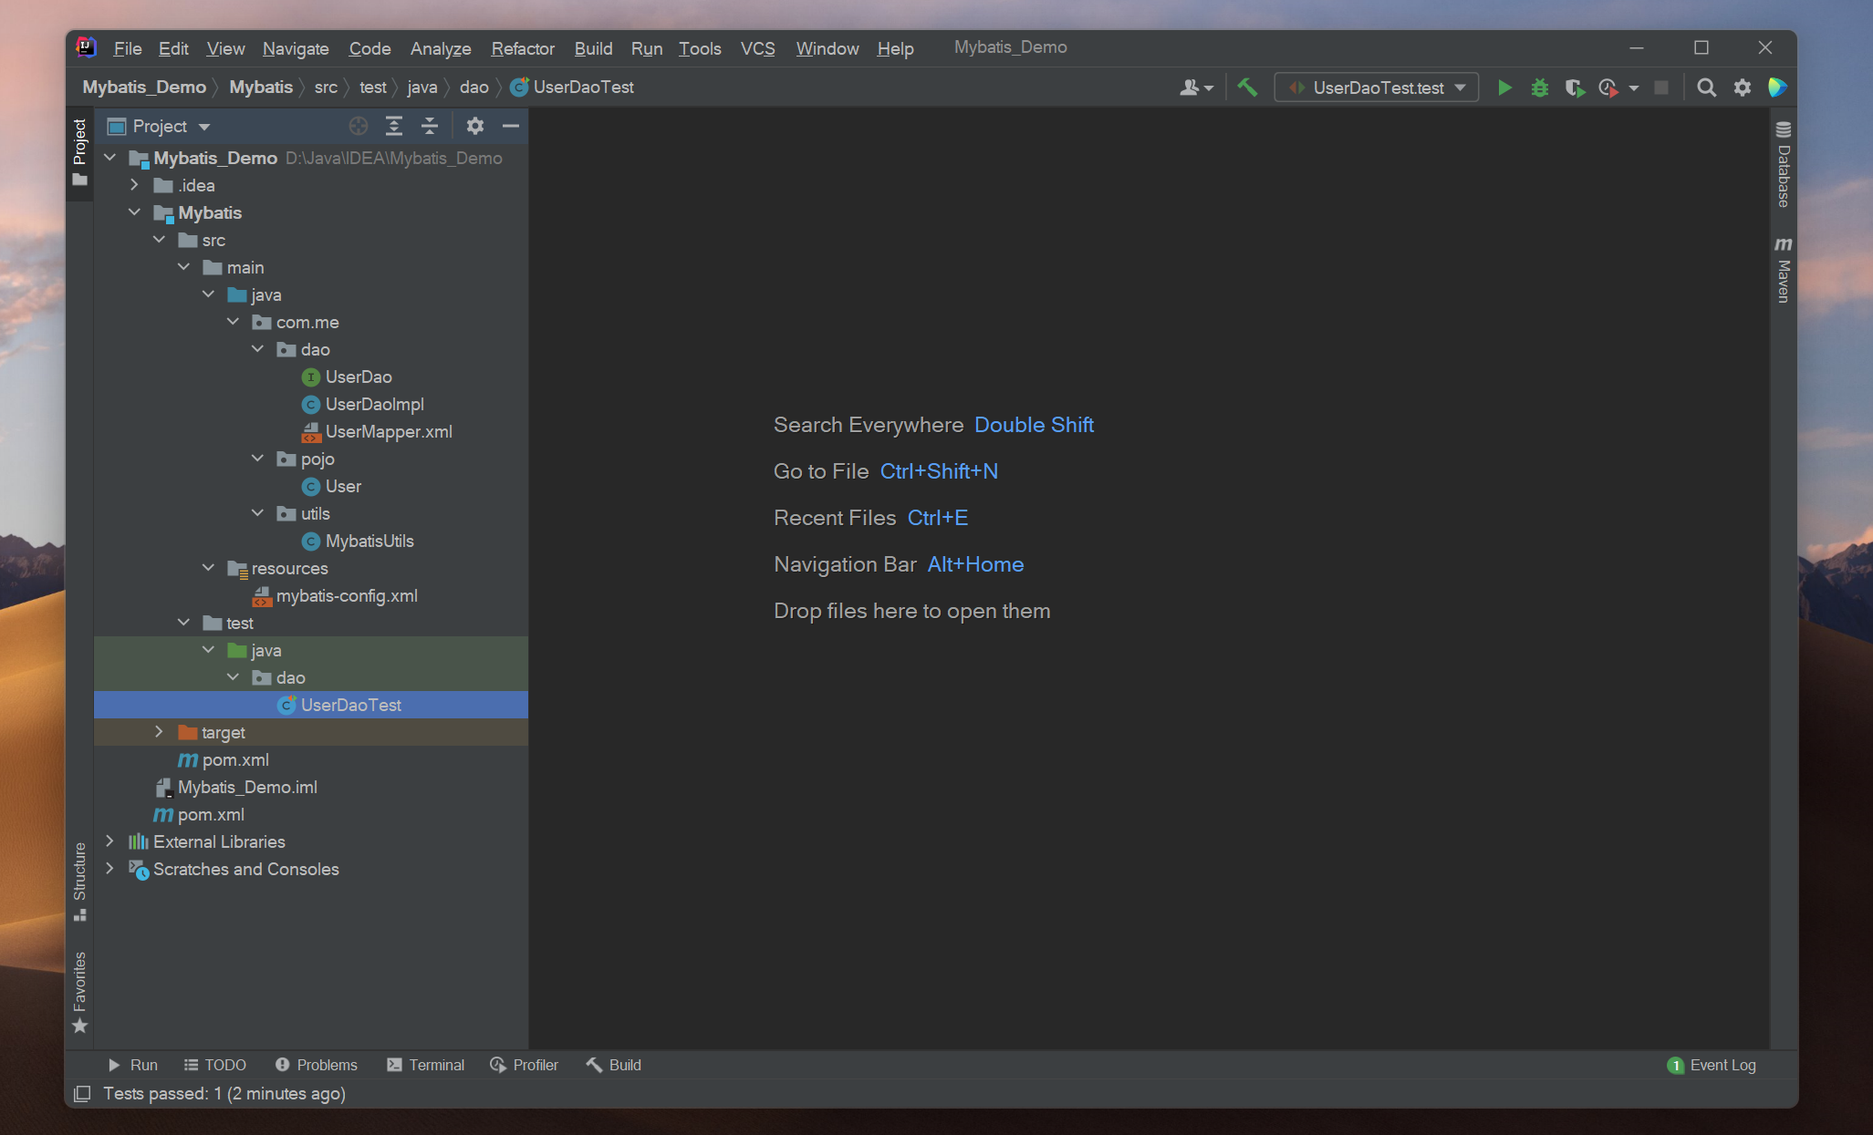Open Search Everywhere magnifier icon
Screen dimensions: 1873x1135
coord(1706,88)
